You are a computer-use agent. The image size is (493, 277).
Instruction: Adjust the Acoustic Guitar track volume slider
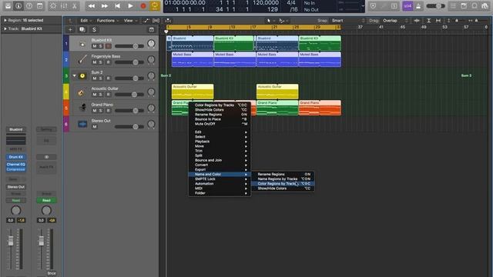point(129,95)
